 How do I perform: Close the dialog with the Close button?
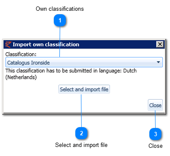(x=155, y=105)
